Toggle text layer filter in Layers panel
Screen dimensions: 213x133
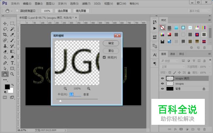pos(194,61)
